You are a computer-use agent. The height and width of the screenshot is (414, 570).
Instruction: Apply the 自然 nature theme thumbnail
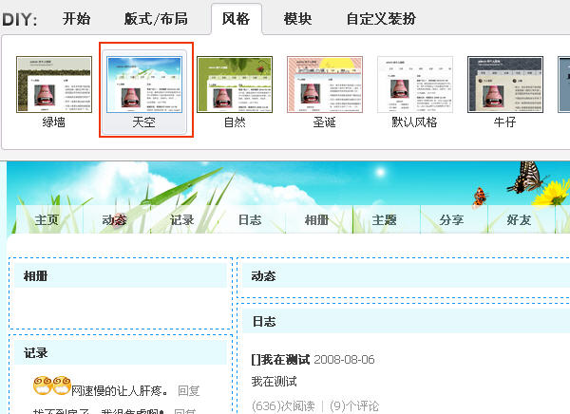pyautogui.click(x=235, y=85)
